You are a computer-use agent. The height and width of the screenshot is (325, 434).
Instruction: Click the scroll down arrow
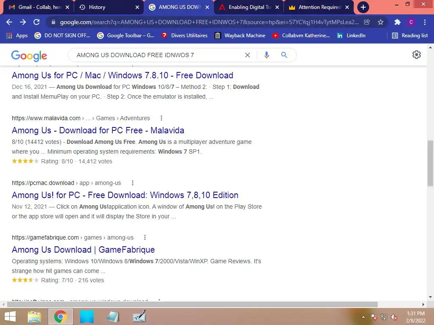[431, 297]
